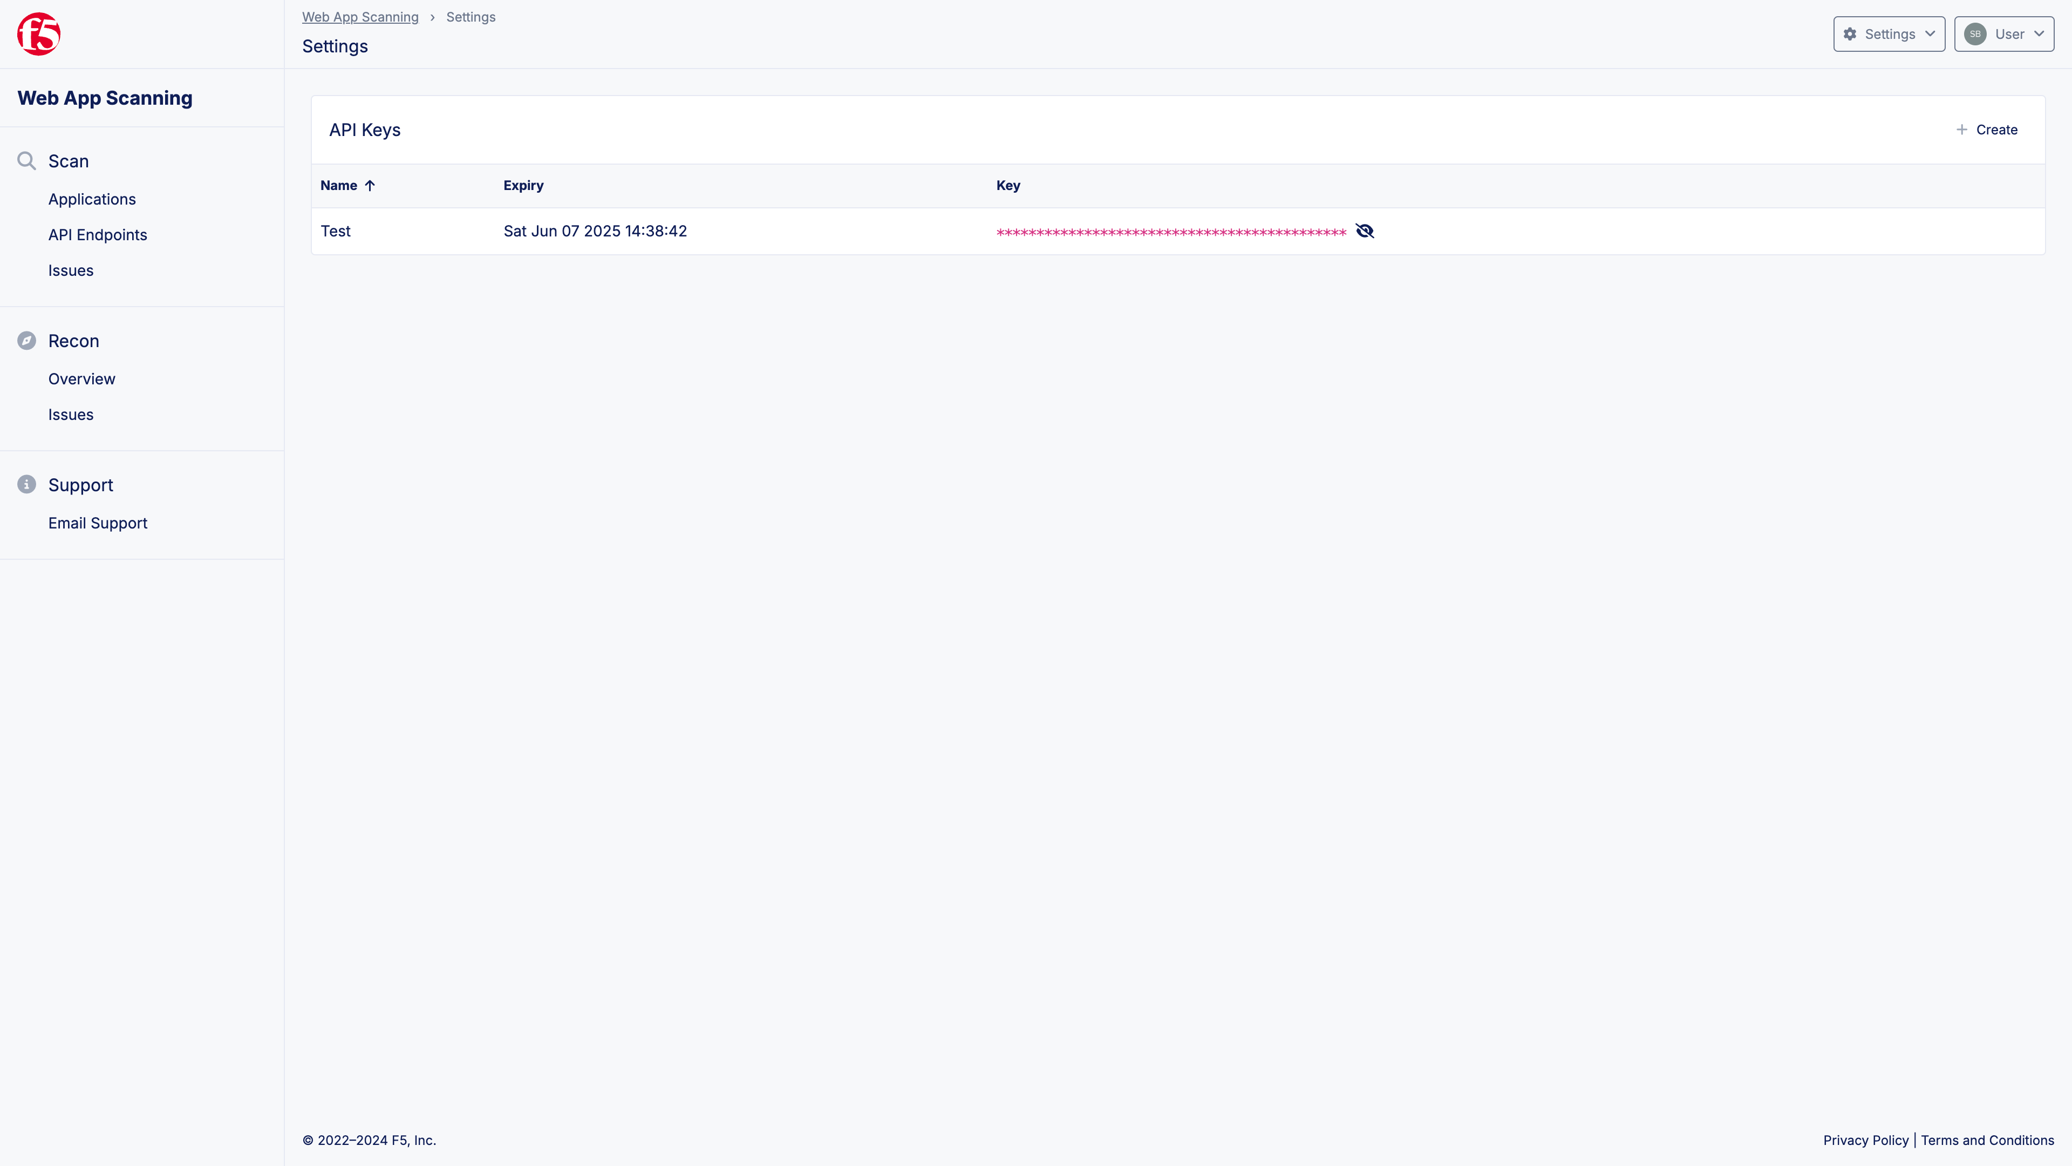Click the upward sort arrow beside Name

click(370, 185)
